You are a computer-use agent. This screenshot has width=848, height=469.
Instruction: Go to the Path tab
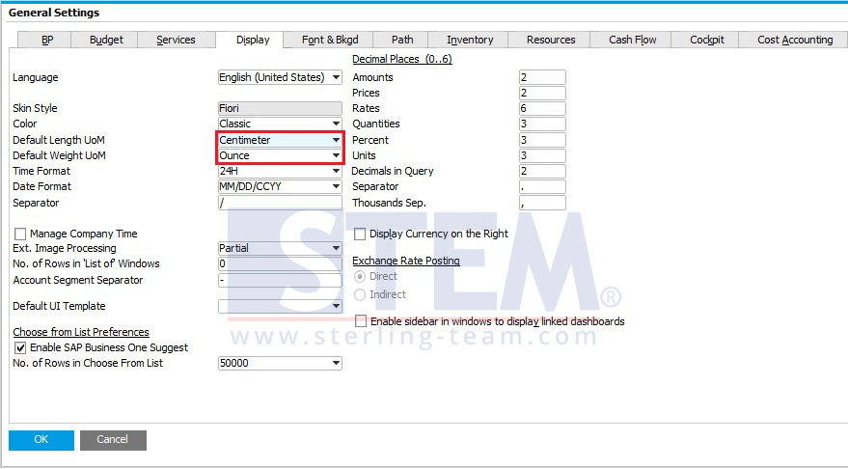402,40
